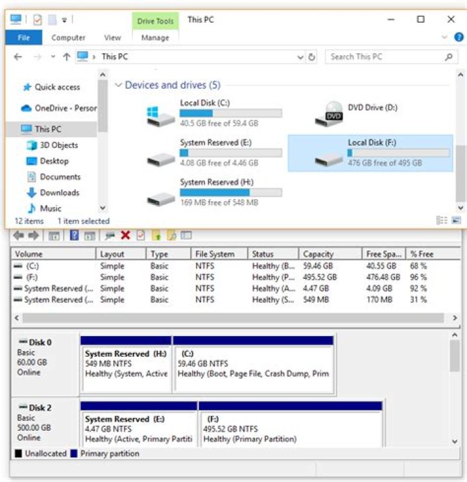Open Computer ribbon tab
The width and height of the screenshot is (467, 482).
[x=68, y=38]
